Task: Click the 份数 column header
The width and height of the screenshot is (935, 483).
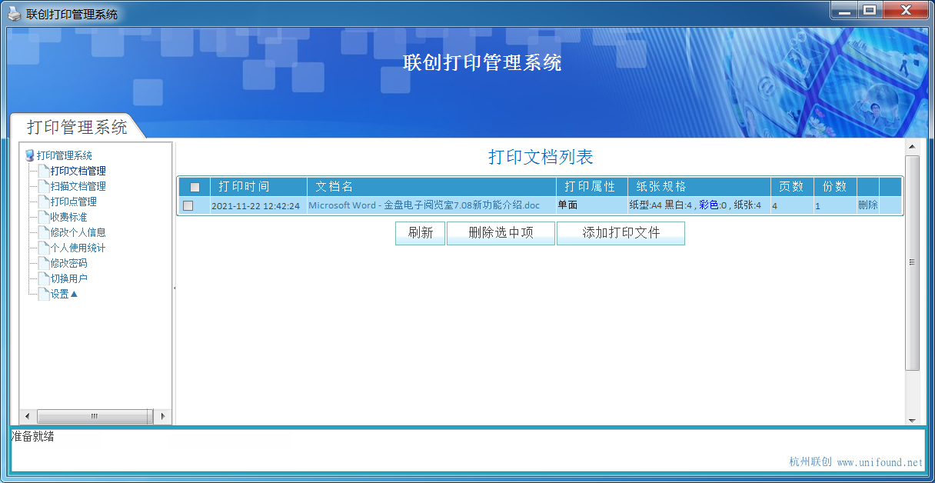Action: pos(834,187)
